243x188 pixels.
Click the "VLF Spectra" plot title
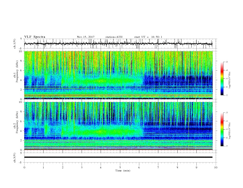tap(35, 37)
